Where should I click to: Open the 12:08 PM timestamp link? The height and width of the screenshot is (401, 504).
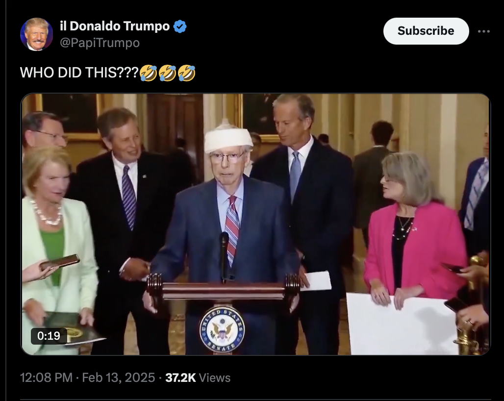pos(46,377)
